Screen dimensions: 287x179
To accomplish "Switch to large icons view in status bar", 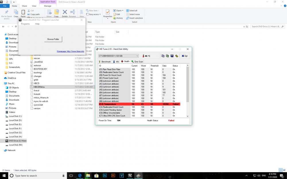I will (x=284, y=170).
